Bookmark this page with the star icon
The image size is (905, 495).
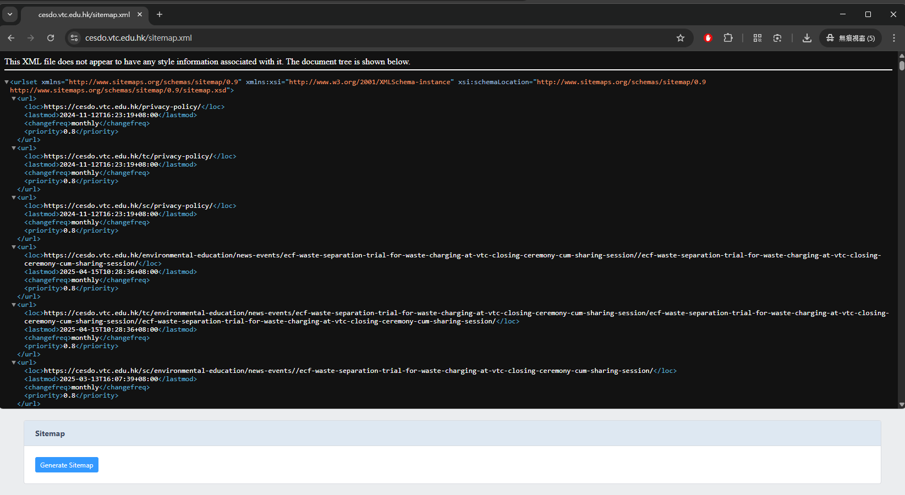681,38
